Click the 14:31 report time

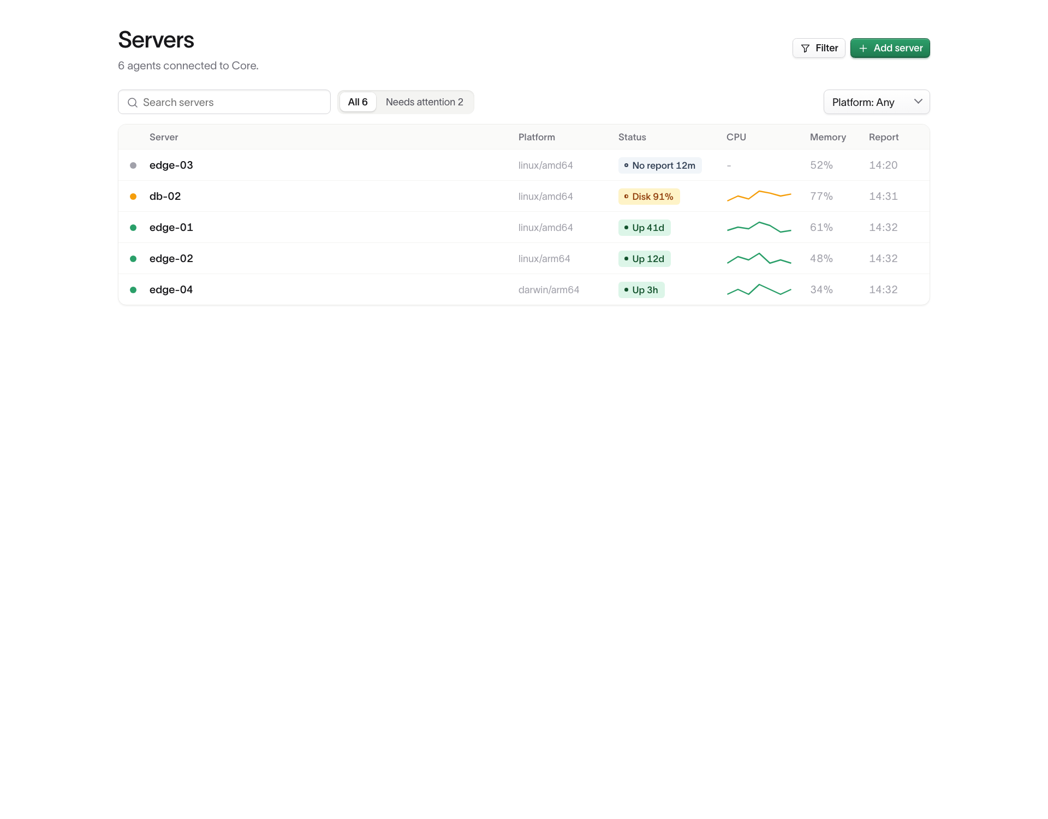click(883, 196)
